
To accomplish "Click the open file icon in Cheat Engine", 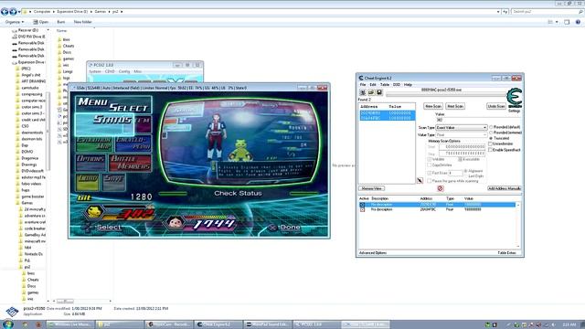I will (371, 92).
